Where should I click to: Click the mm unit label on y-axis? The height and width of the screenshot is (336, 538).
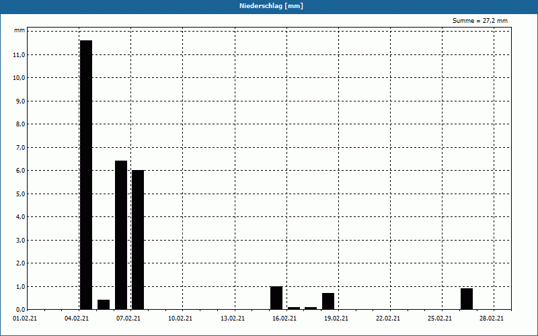point(20,30)
